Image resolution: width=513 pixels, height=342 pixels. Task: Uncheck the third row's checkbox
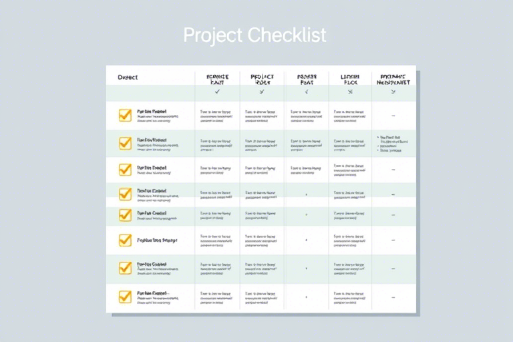(x=126, y=170)
